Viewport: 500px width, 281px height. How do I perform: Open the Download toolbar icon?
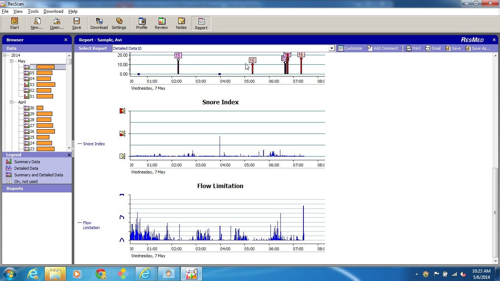(x=99, y=23)
